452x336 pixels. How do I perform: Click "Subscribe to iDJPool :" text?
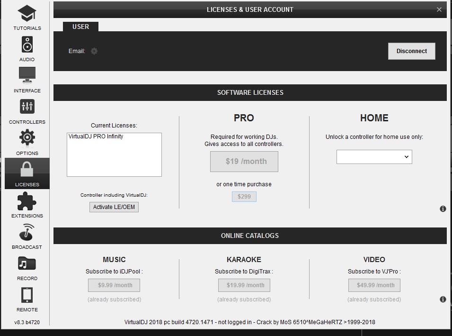114,272
